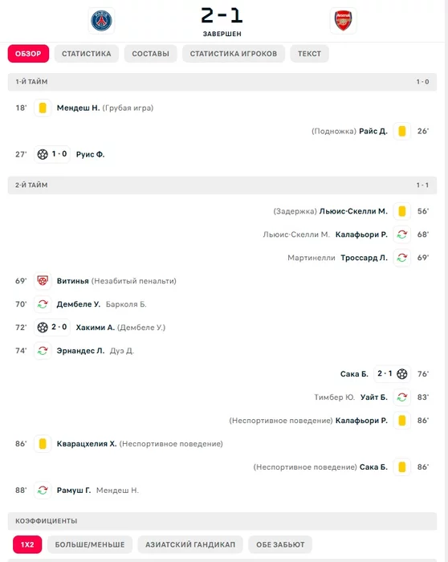Click Мендеш Н. yellow card icon at 18'
Screen dimensions: 448x562
click(43, 108)
